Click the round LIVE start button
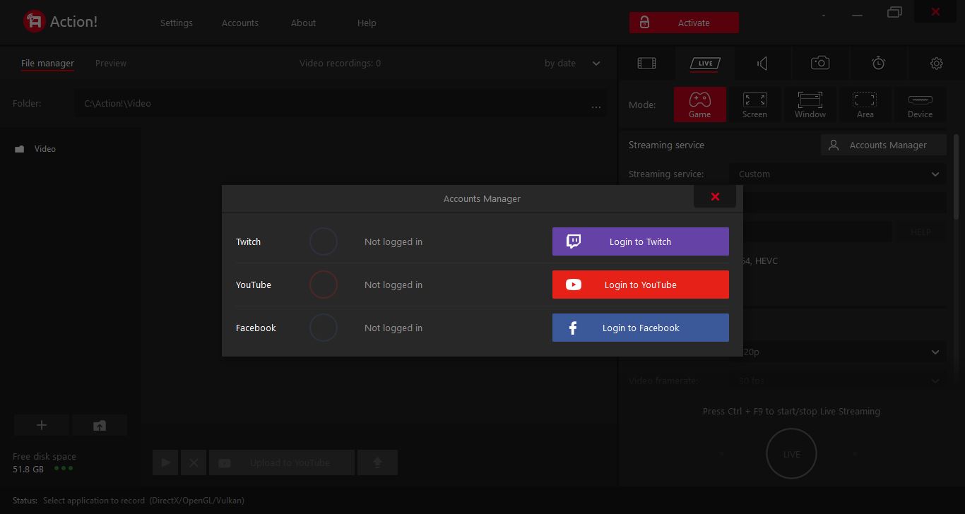Screen dimensions: 965x514 click(792, 454)
